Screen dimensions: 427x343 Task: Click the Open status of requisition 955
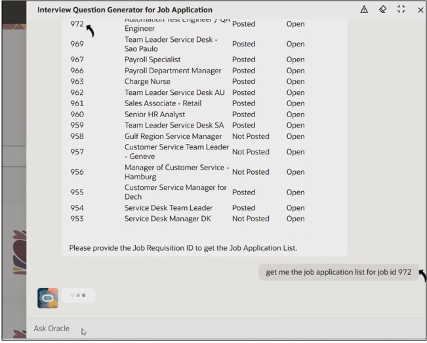(295, 192)
